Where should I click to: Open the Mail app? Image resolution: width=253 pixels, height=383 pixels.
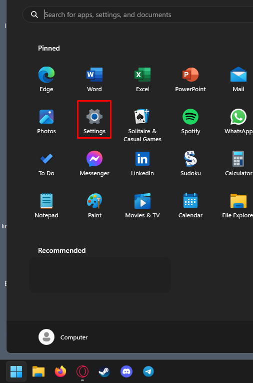click(238, 79)
